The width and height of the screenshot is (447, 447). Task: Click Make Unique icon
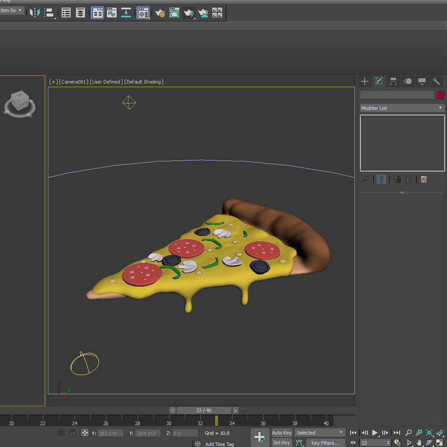397,179
